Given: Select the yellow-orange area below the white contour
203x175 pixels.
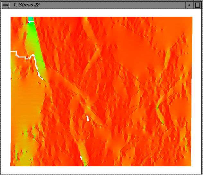Looking at the screenshot, I should pyautogui.click(x=26, y=96).
